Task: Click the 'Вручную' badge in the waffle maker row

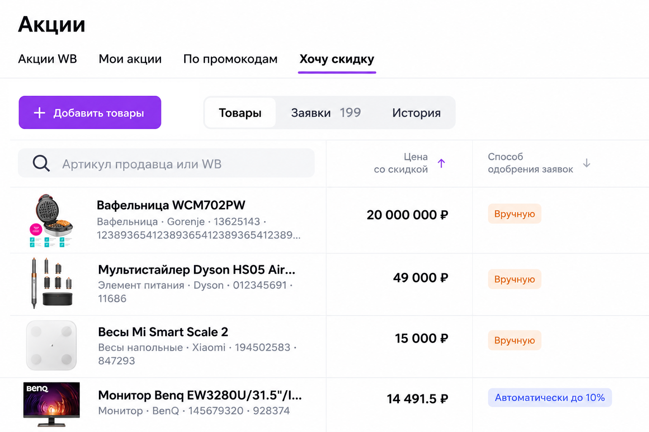Action: [x=515, y=214]
